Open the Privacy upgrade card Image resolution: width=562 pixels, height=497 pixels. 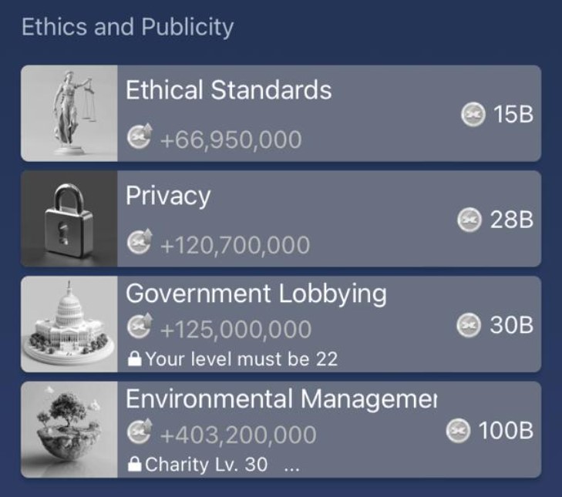pyautogui.click(x=281, y=219)
